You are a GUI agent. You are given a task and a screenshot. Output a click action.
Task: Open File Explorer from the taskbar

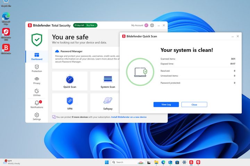point(156,162)
